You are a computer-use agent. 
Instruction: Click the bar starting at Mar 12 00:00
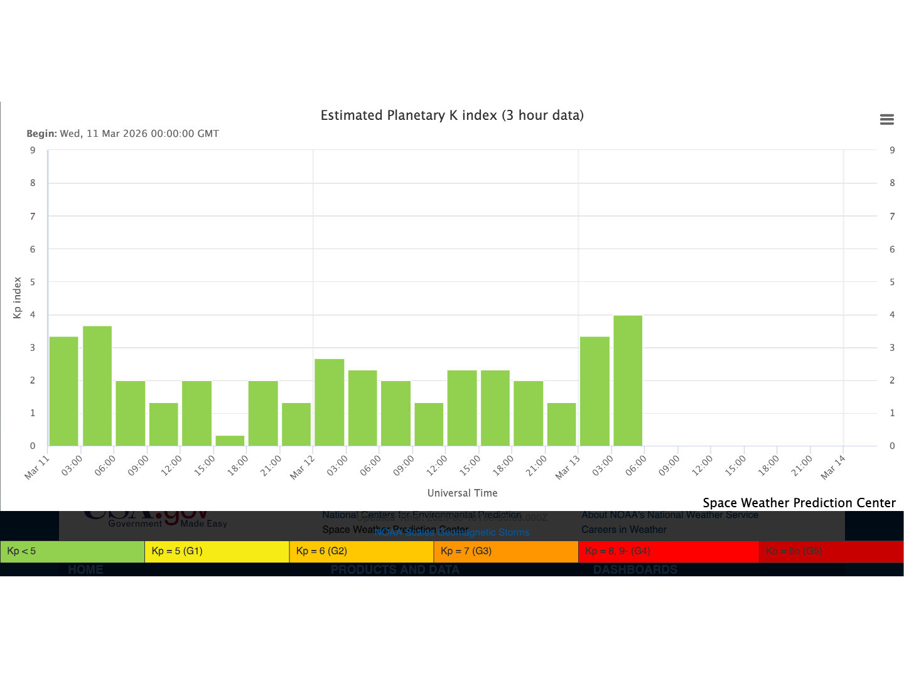point(329,402)
